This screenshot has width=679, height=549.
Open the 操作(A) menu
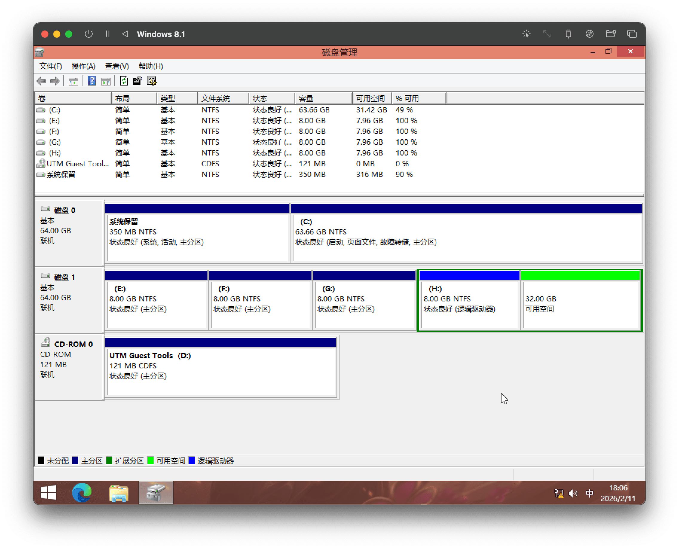pyautogui.click(x=83, y=66)
